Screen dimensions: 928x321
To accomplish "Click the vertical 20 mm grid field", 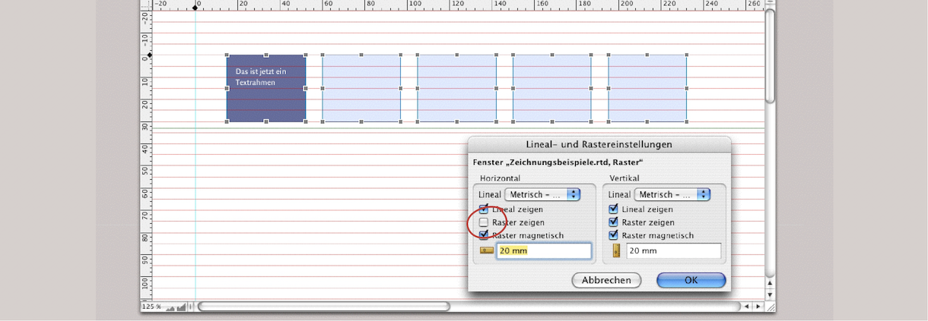I will coord(673,250).
